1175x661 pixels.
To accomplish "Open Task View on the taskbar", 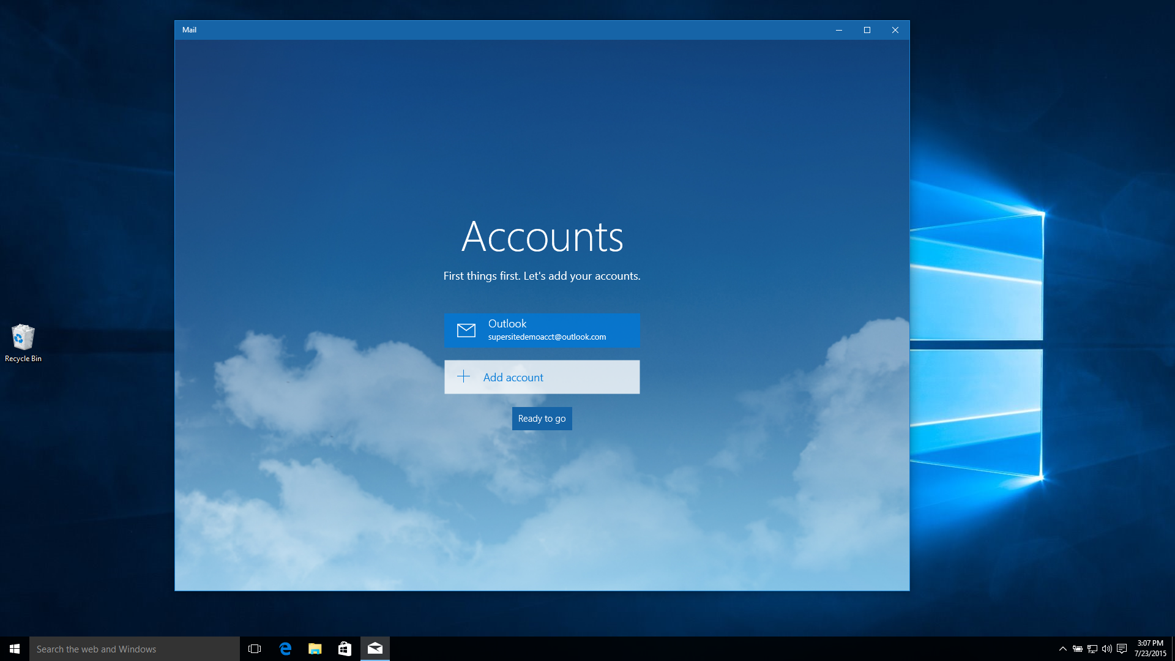I will [x=255, y=649].
